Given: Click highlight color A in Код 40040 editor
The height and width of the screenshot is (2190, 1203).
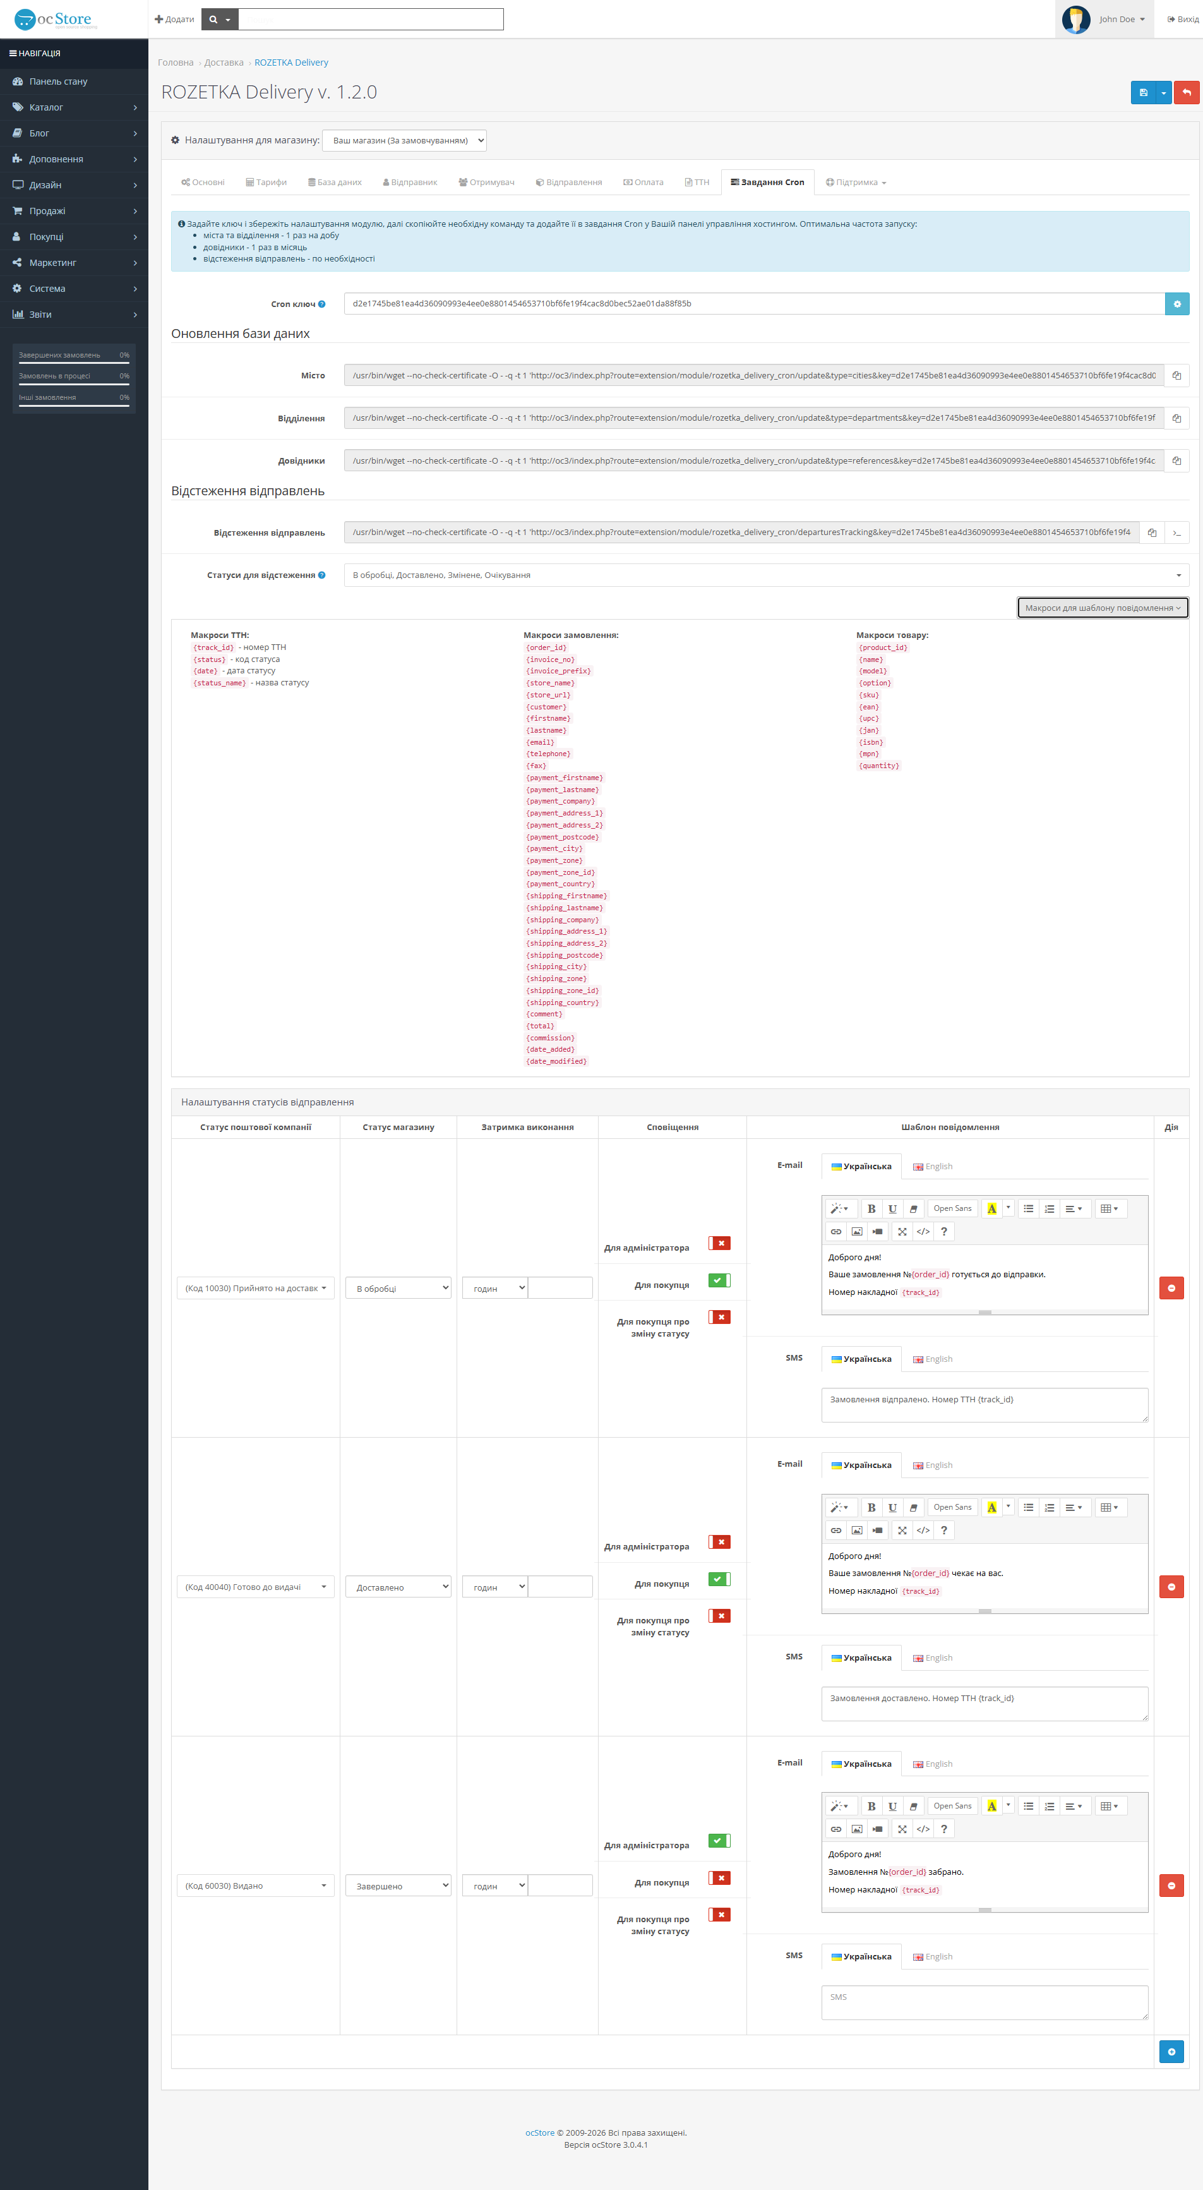Looking at the screenshot, I should click(x=991, y=1507).
